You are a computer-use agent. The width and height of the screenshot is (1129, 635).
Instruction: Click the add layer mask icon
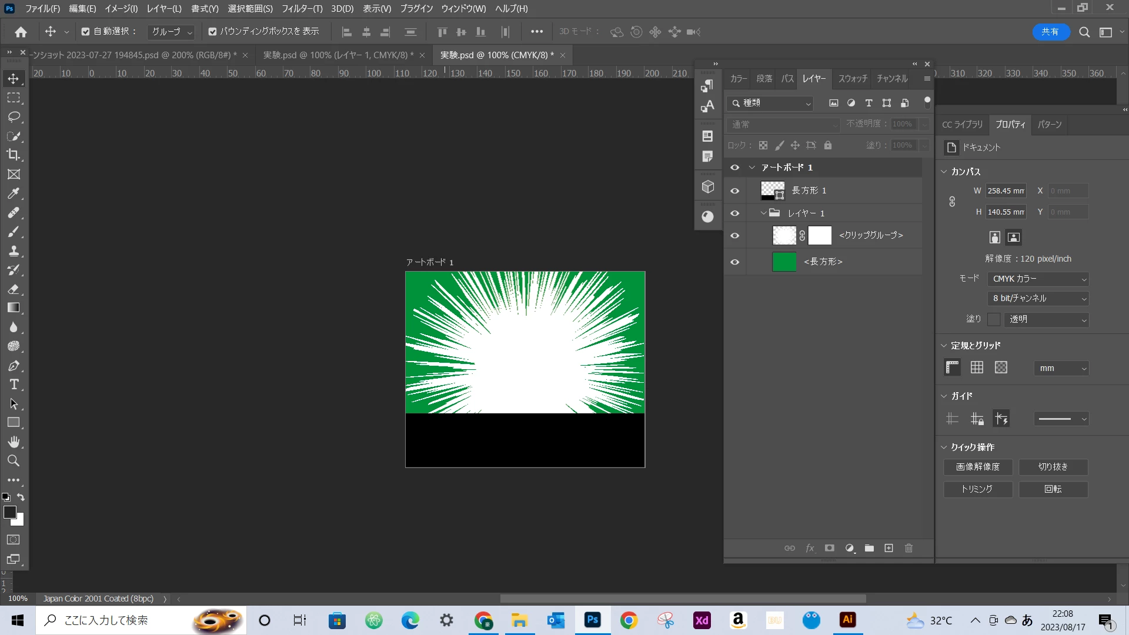[x=829, y=548]
